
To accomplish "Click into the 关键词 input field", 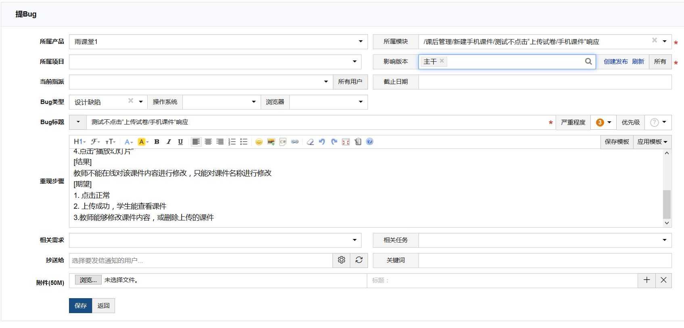I will [545, 260].
